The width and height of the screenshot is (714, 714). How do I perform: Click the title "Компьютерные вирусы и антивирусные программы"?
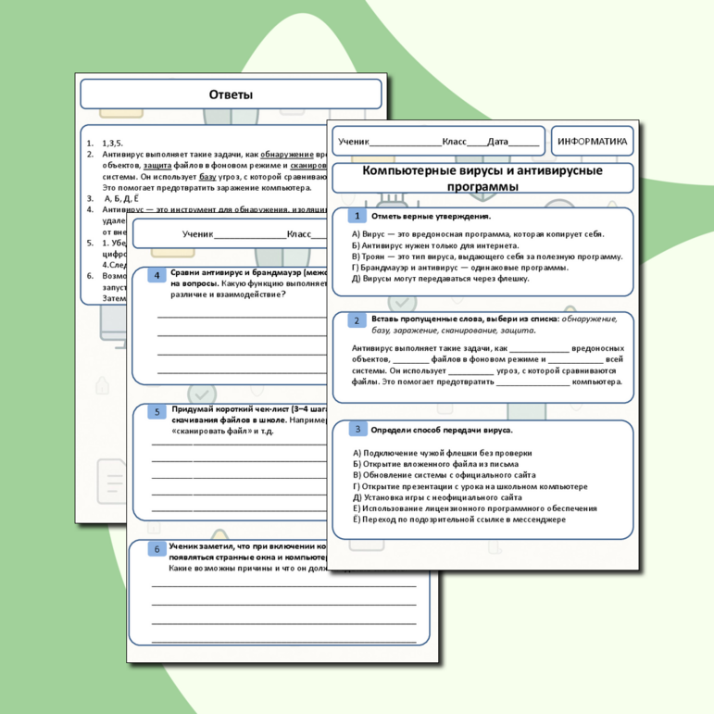pyautogui.click(x=482, y=178)
